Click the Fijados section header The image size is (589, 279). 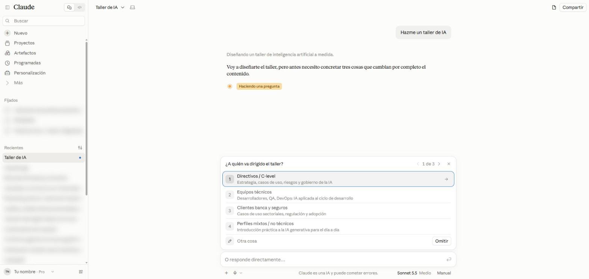coord(11,100)
